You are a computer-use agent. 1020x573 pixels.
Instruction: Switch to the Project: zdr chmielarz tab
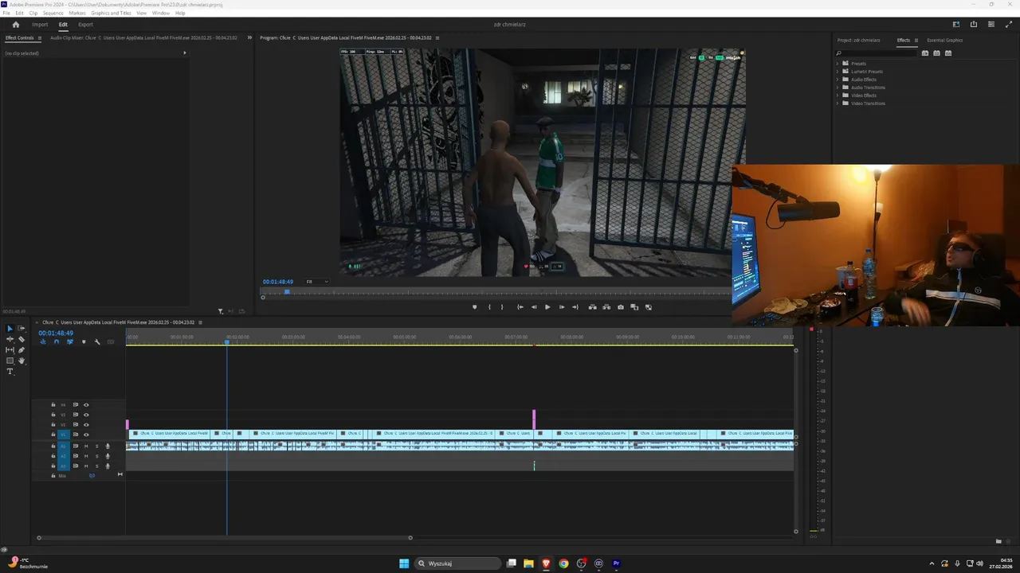[858, 41]
